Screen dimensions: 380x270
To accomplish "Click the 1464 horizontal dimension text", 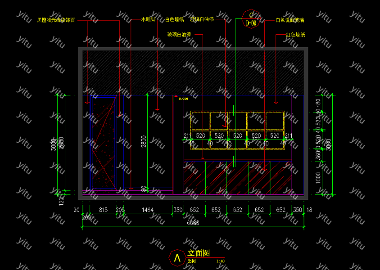I will coord(148,210).
